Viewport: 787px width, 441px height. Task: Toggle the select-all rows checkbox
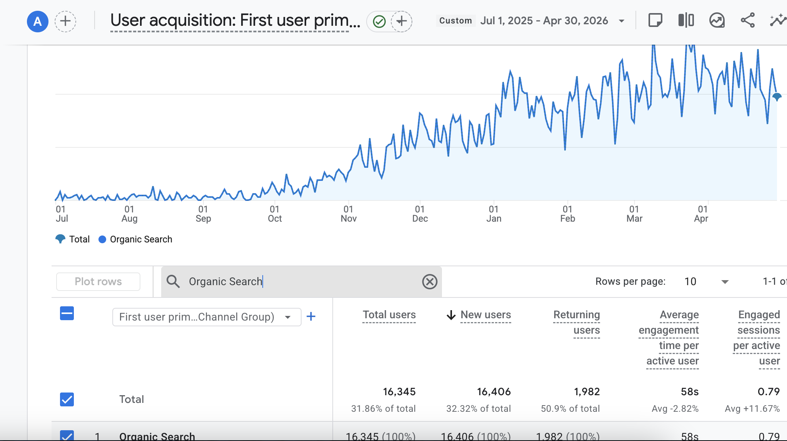pyautogui.click(x=67, y=313)
